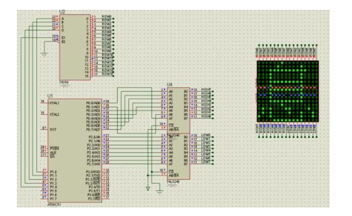352x216 pixels.
Task: Click the XTAL2 pin label on U1
Action: [54, 114]
